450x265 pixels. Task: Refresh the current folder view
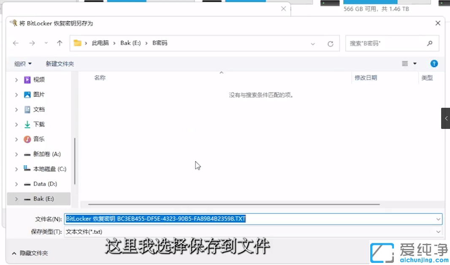331,44
